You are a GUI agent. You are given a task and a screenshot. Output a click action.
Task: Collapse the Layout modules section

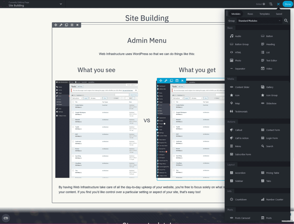(x=231, y=164)
